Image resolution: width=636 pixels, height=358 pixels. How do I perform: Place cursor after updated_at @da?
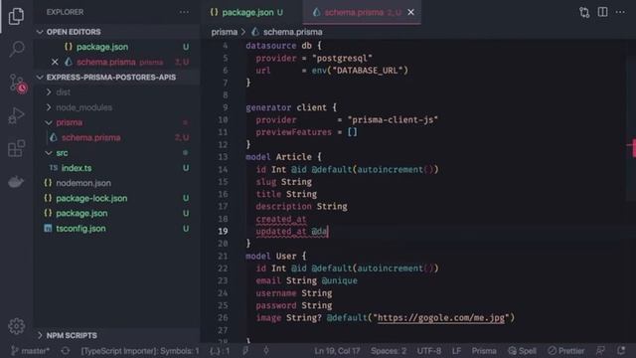click(328, 232)
